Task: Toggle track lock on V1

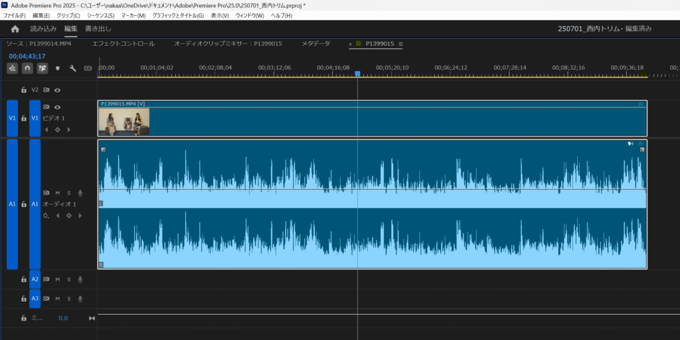Action: 24,118
